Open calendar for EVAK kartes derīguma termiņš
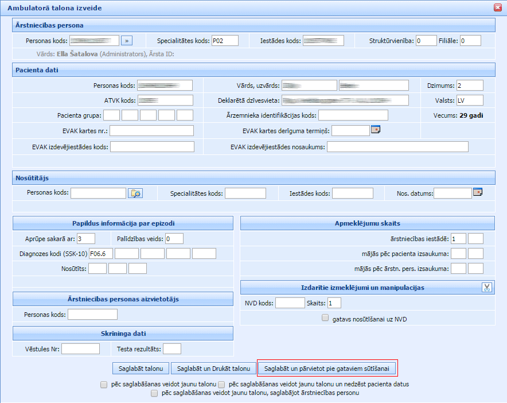Screen dimensions: 507x403 [x=376, y=130]
